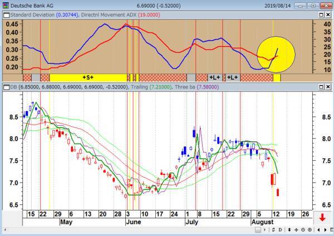Click the Deutsche Bank AG application icon
This screenshot has width=334, height=236.
tap(6, 6)
